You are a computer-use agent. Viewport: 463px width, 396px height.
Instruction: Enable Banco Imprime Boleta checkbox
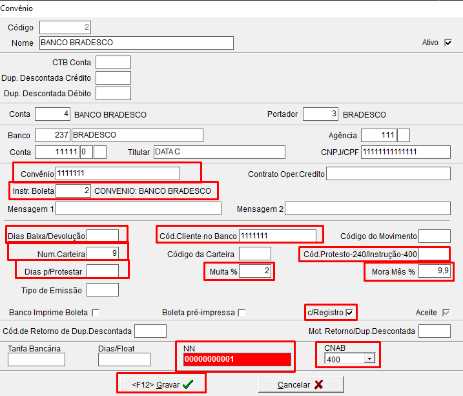96,313
